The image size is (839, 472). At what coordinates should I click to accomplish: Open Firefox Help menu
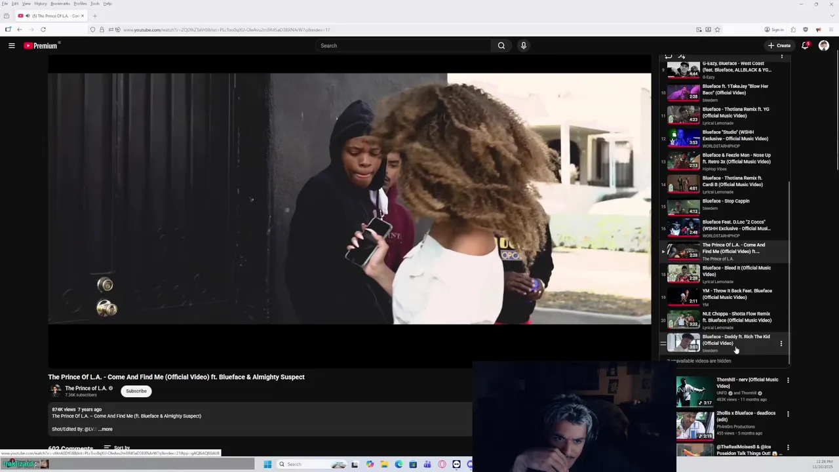(107, 4)
